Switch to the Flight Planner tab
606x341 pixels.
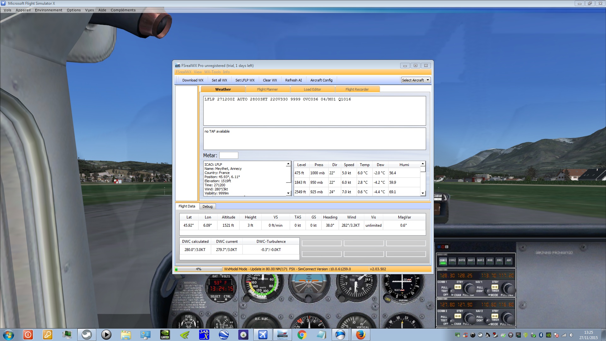coord(268,89)
